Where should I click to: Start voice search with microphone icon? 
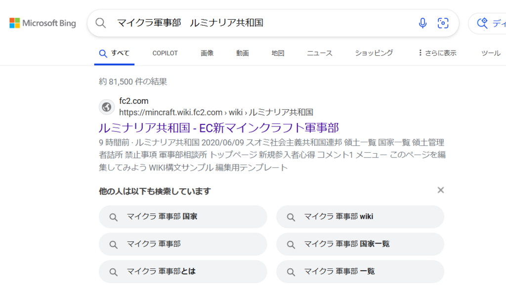coord(422,23)
